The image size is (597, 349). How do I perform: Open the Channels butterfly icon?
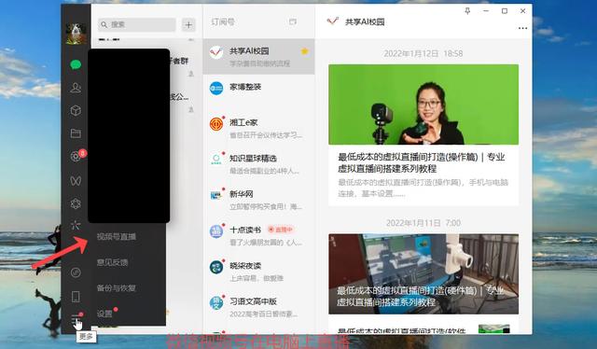(76, 180)
